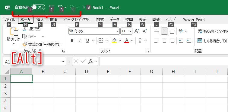
Task: Open the 游ゴシック font name combo box
Action: (x=94, y=31)
